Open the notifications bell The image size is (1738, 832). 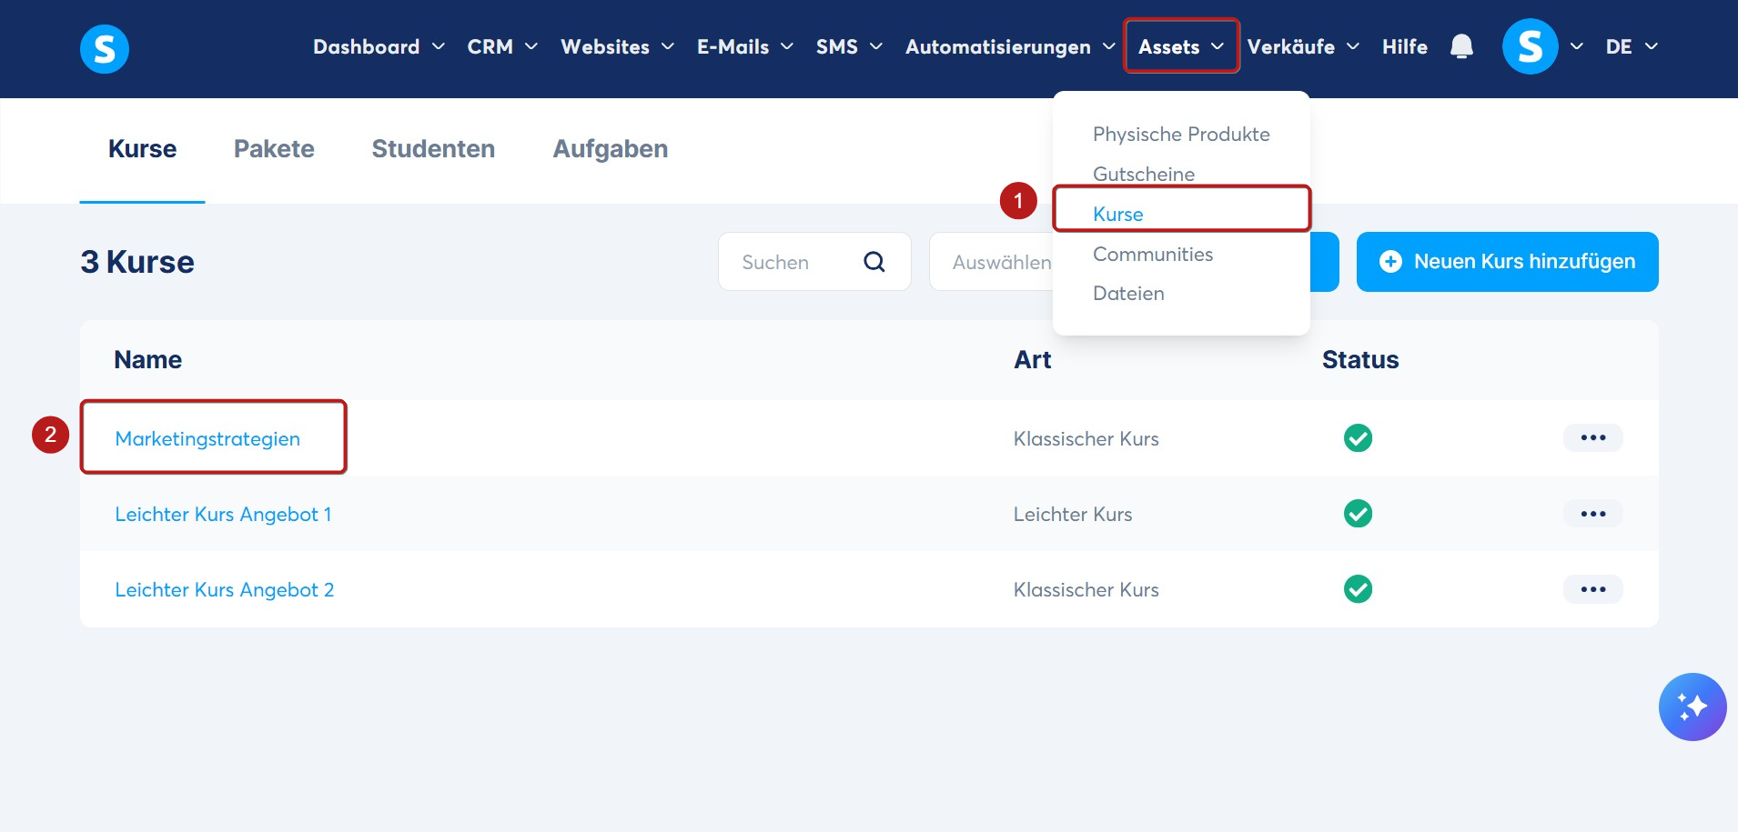[x=1461, y=46]
